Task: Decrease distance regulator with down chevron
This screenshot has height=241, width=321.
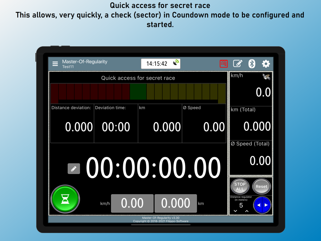Action: (235, 211)
